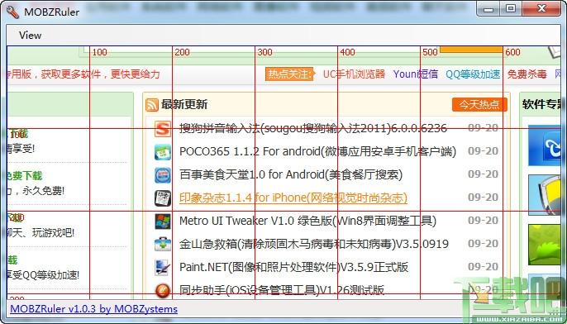Click the Sogou pinyin input icon
This screenshot has width=567, height=324.
[x=162, y=129]
